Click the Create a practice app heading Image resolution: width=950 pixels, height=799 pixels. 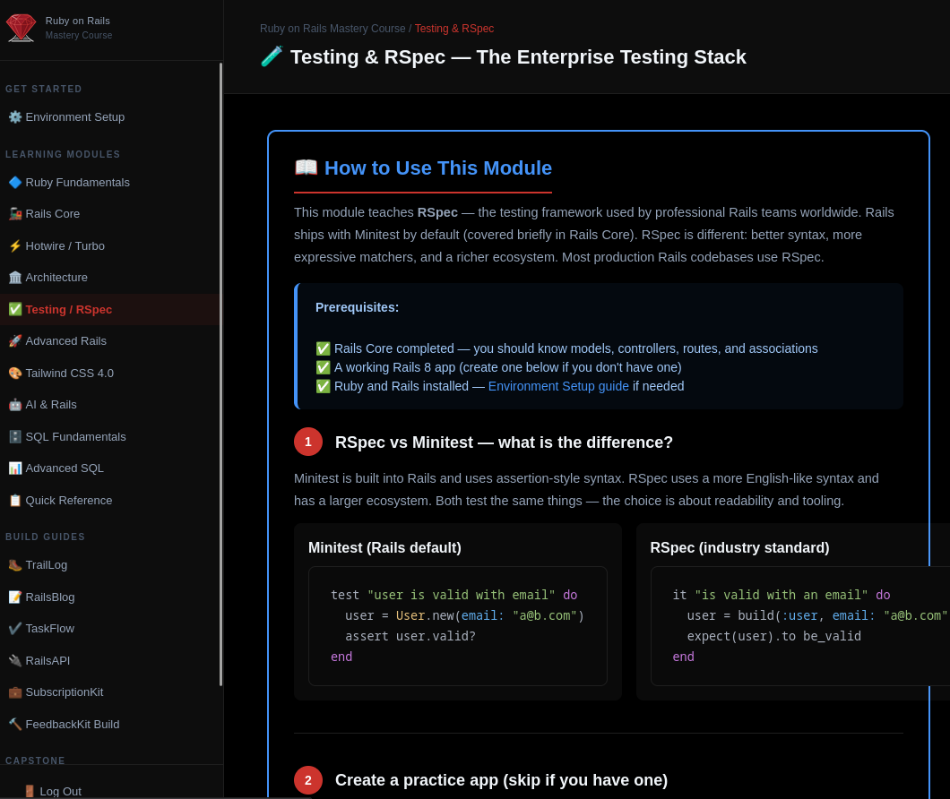(x=501, y=779)
